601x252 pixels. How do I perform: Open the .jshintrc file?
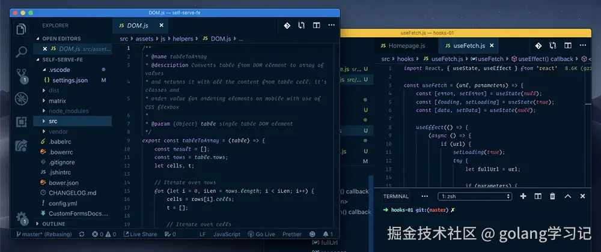tap(59, 172)
